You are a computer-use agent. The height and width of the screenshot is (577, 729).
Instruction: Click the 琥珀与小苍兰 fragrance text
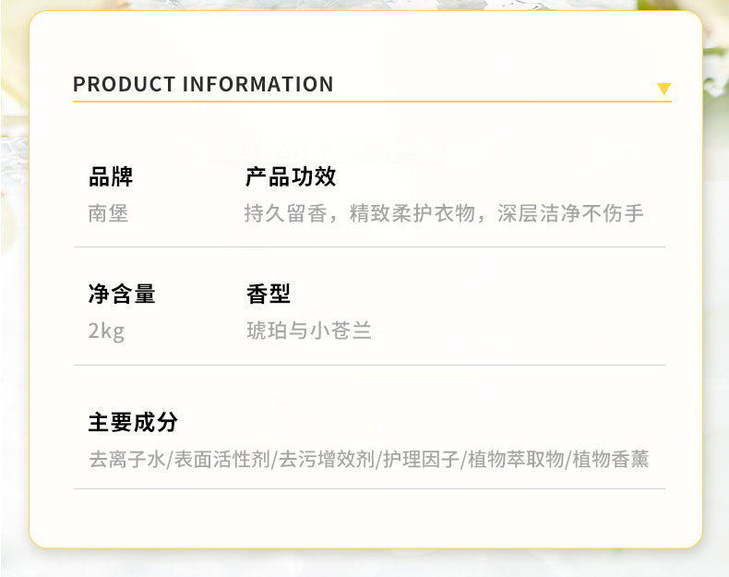coord(309,331)
